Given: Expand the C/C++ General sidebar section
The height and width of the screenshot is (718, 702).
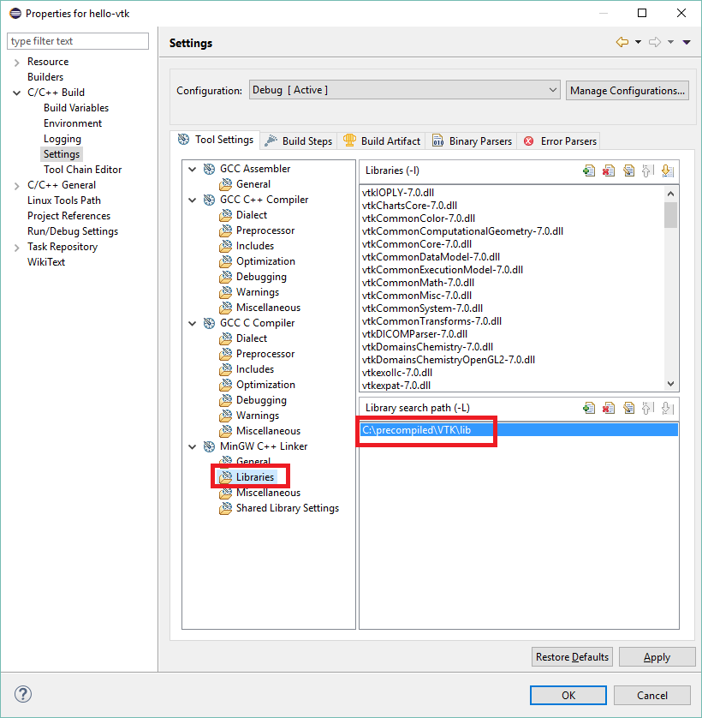Looking at the screenshot, I should [18, 184].
